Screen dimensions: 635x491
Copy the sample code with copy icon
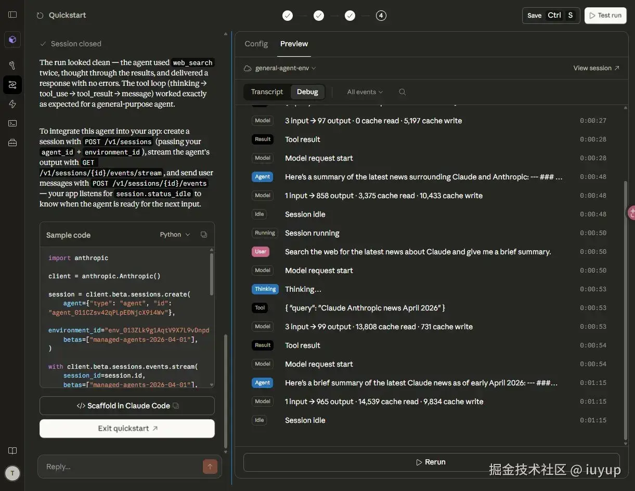point(204,235)
